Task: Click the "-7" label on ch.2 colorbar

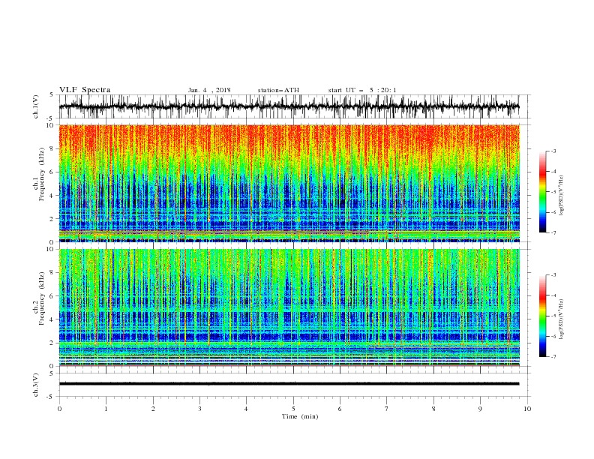Action: tap(553, 356)
